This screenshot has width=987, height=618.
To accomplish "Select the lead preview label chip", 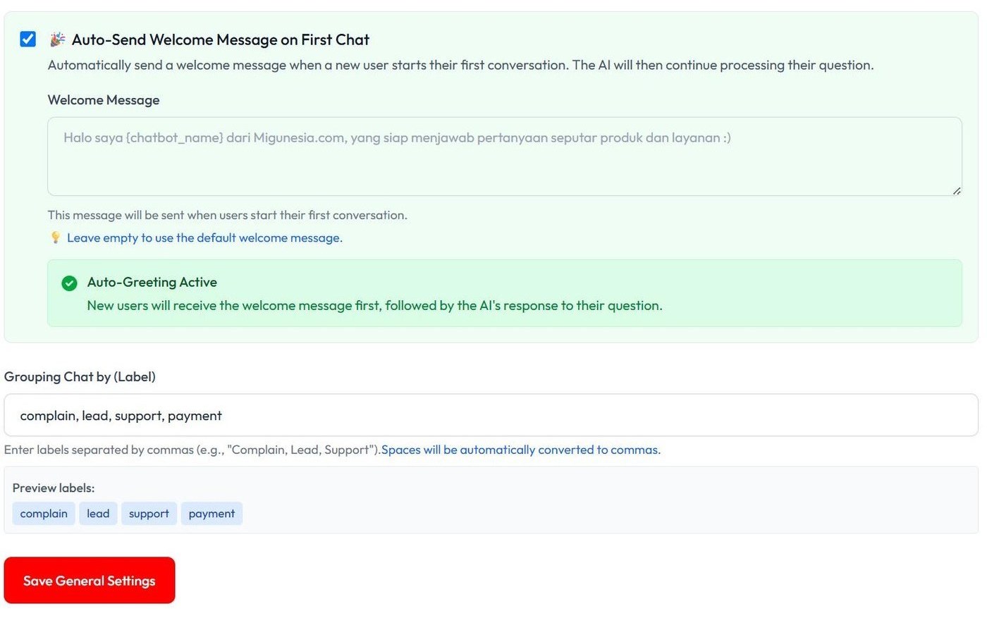I will 98,514.
